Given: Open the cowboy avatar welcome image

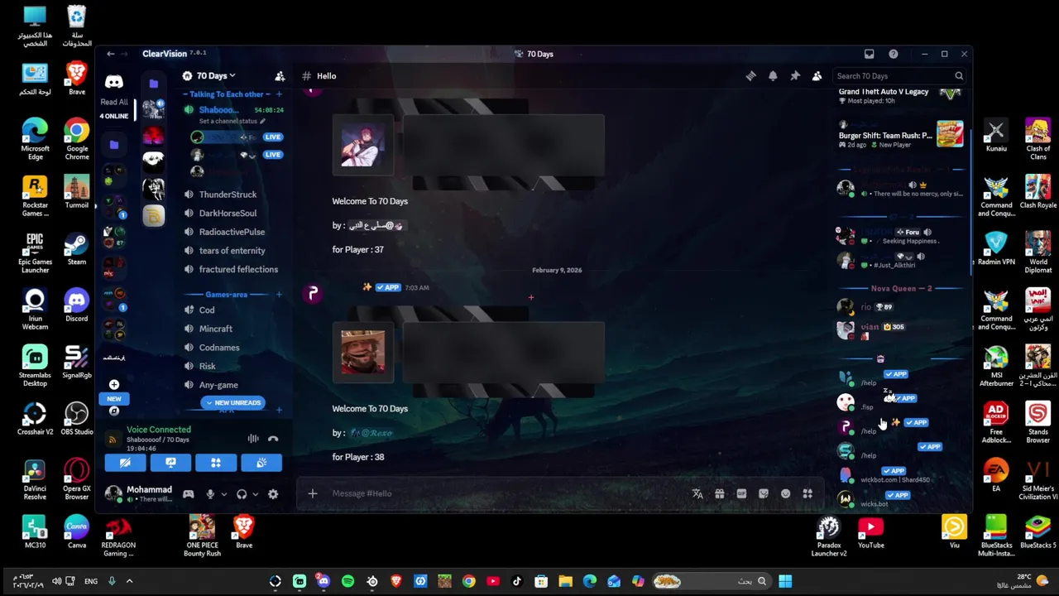Looking at the screenshot, I should tap(363, 352).
